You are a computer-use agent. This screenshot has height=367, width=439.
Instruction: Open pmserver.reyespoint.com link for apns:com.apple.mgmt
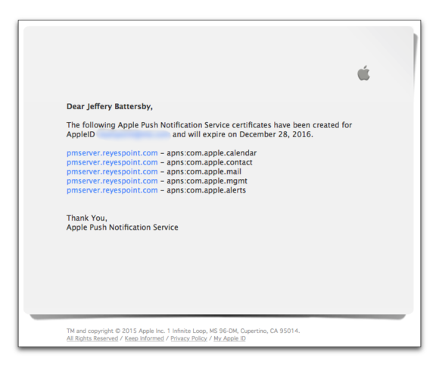[x=112, y=181]
